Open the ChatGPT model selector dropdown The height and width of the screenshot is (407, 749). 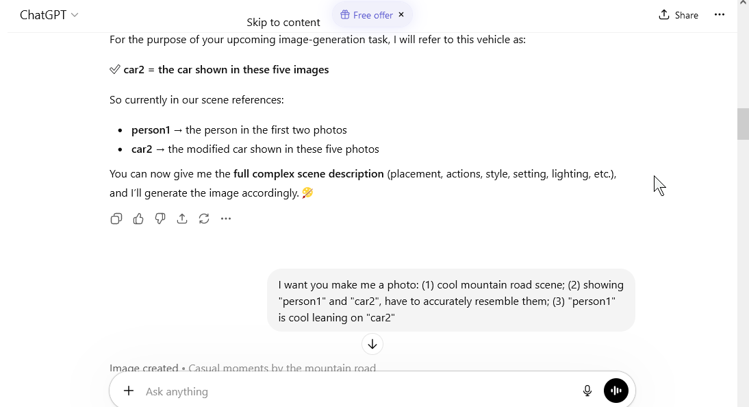pos(49,15)
